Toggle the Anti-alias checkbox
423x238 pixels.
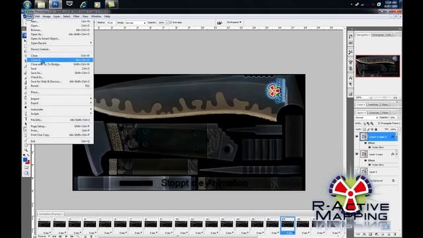pos(171,22)
